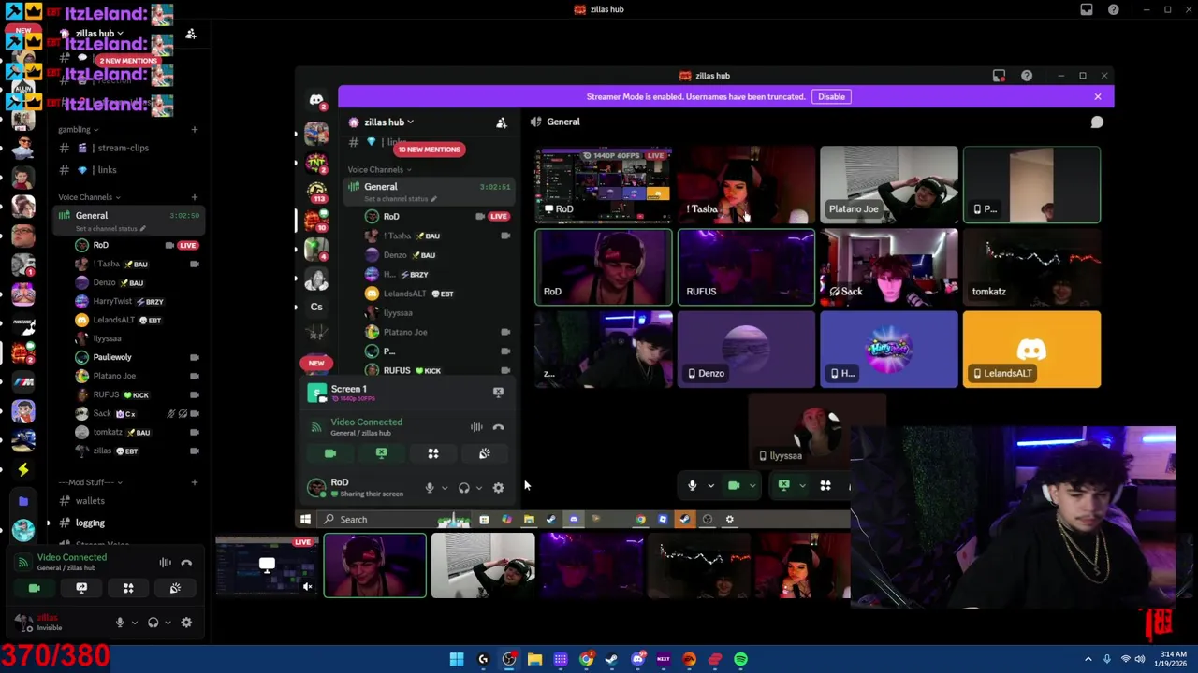This screenshot has height=673, width=1198.
Task: Open Activities icon in outer voice panel
Action: tap(128, 588)
